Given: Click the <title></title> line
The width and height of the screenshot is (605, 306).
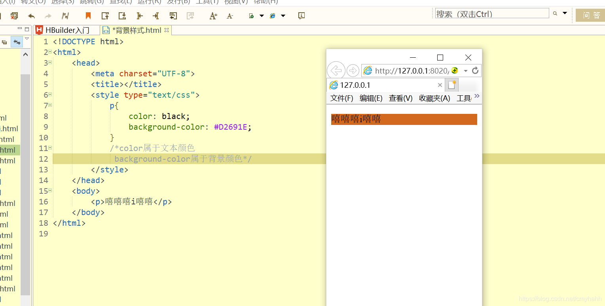Looking at the screenshot, I should [126, 84].
